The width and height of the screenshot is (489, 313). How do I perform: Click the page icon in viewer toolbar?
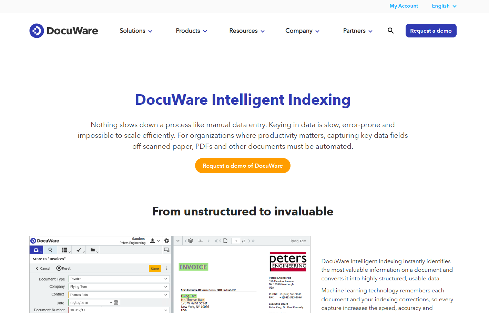pyautogui.click(x=225, y=241)
